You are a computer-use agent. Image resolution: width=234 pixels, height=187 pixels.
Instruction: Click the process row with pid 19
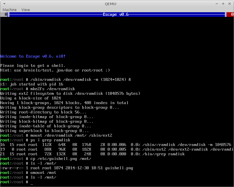point(117,149)
